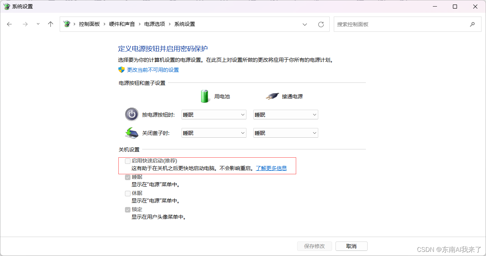Click the green battery icon
Screen dimensions: 486x256
205,96
